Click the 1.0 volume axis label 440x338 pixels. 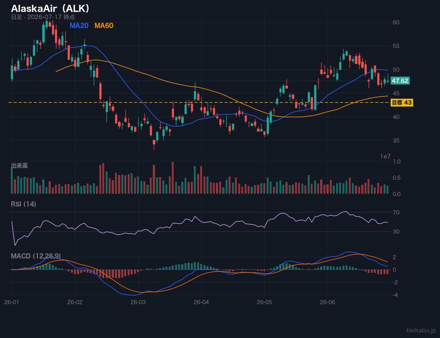[x=397, y=162]
